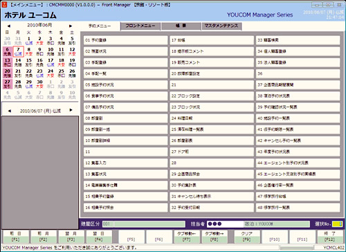346x252 pixels.
Task: Open menu item 08 部屋割
Action: [x=125, y=118]
